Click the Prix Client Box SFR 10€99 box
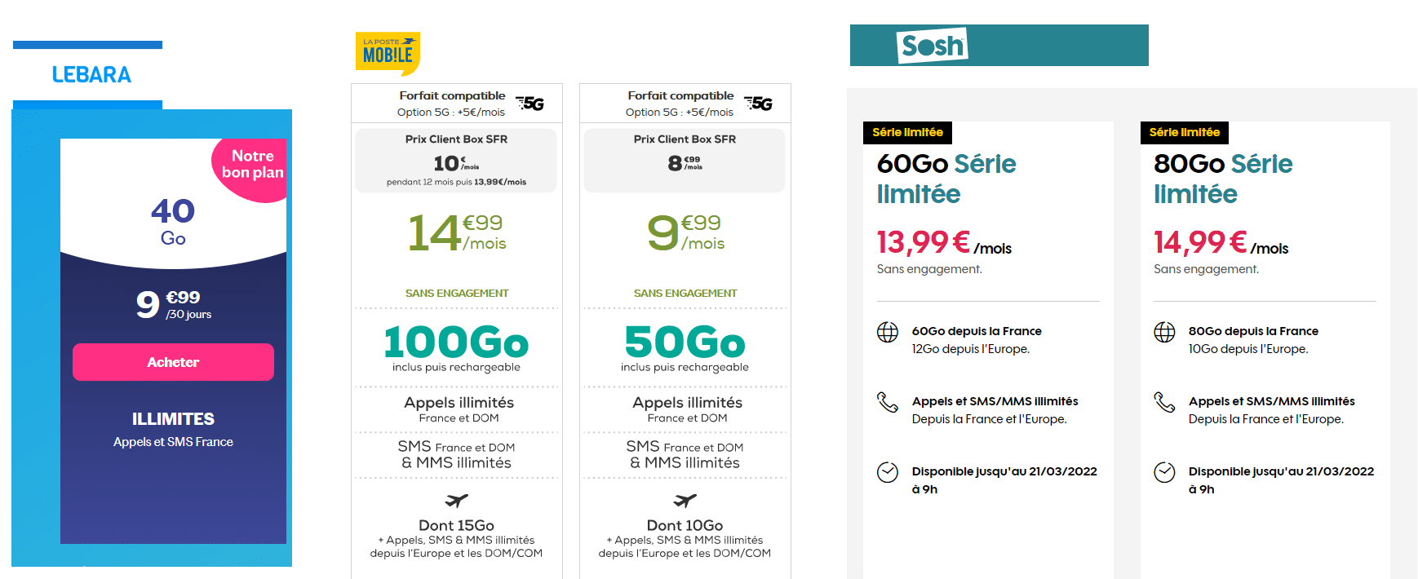1418x579 pixels. coord(456,160)
